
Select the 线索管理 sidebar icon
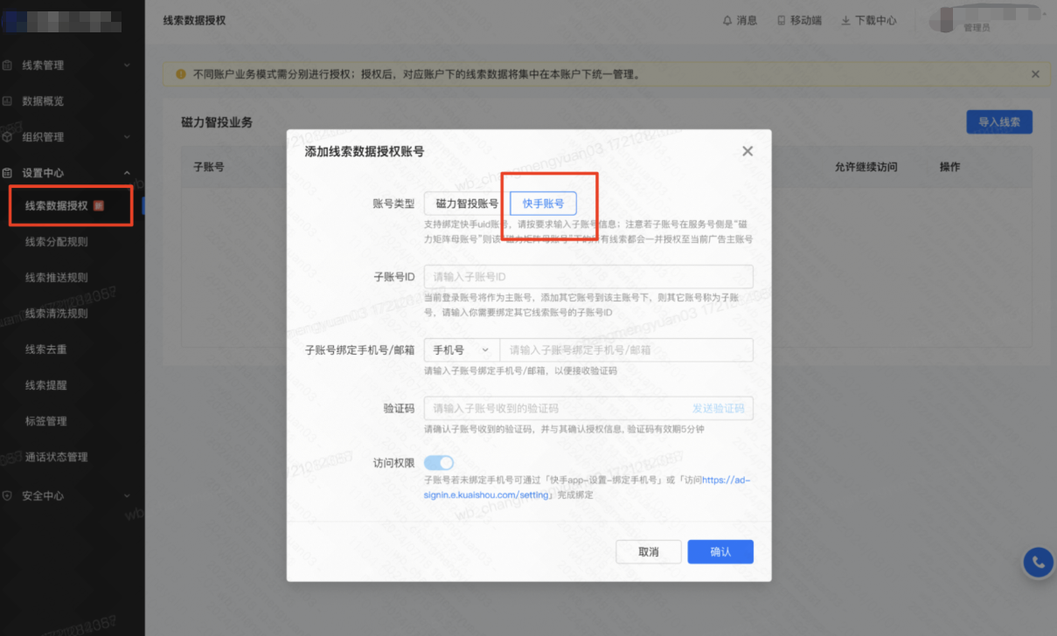9,64
